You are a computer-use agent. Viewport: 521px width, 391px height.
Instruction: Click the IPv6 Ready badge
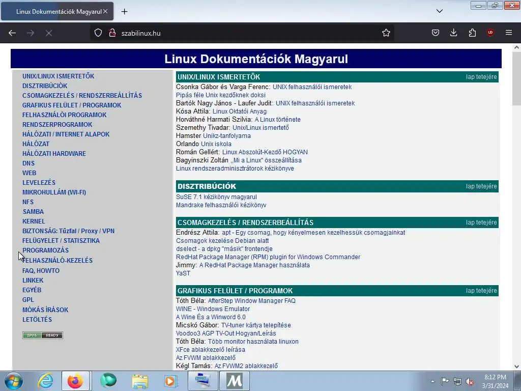click(43, 335)
